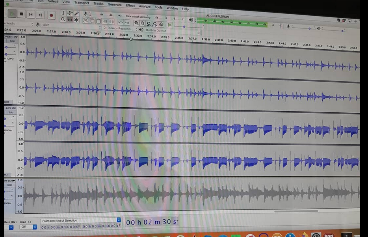Select the Selection (I-beam) tool
The image size is (368, 237).
pyautogui.click(x=63, y=13)
